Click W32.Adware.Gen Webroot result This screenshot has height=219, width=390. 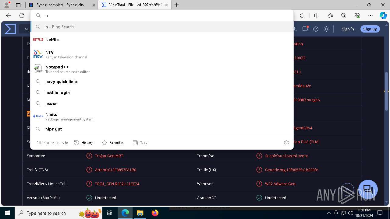pos(280,184)
